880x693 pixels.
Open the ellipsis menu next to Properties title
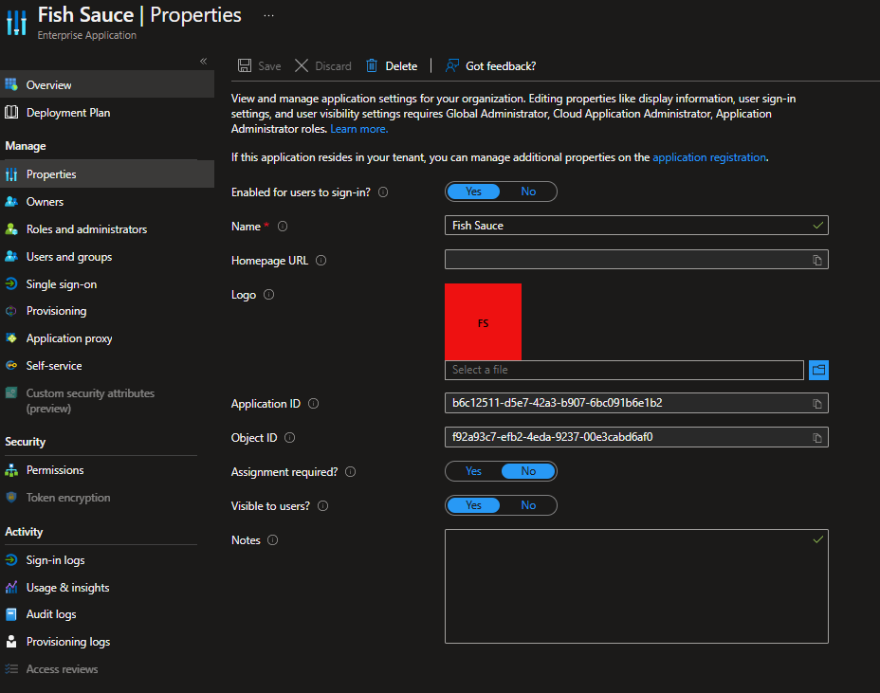[268, 15]
